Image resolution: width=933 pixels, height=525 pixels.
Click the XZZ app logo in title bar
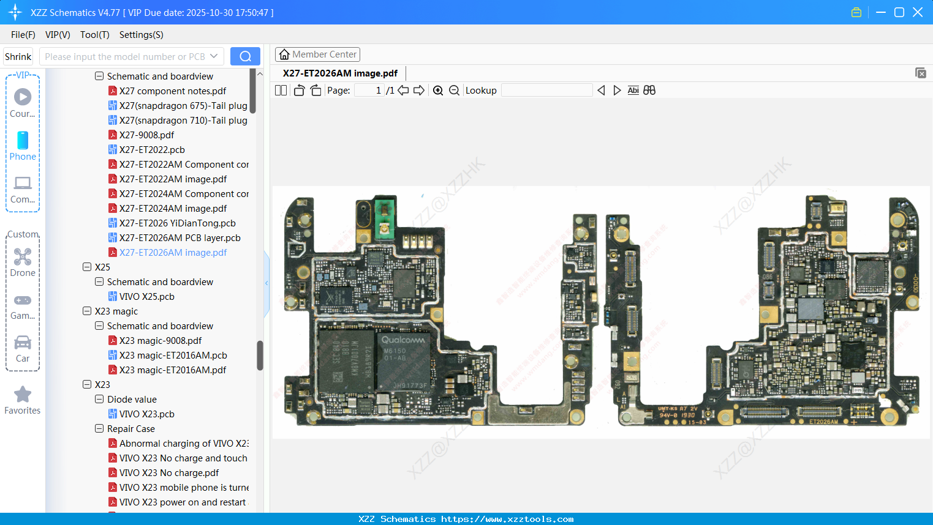coord(15,12)
